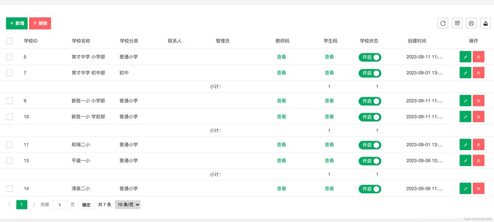The image size is (494, 222).
Task: Click edit icon for 和瑞二小 row
Action: 465,145
